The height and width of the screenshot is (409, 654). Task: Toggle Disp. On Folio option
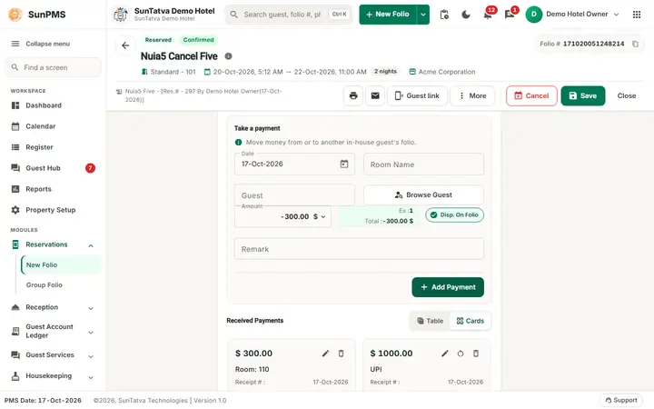454,214
